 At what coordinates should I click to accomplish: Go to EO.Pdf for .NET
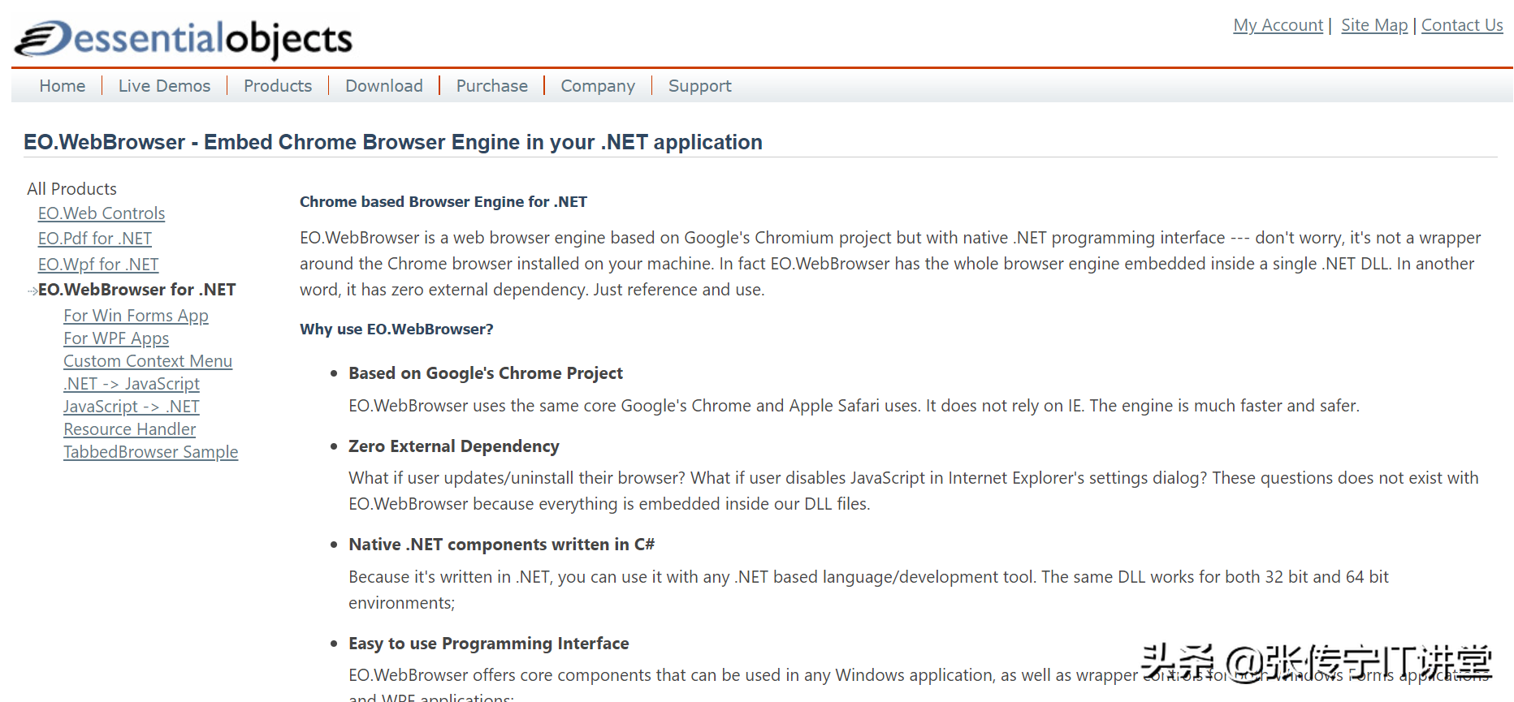(x=95, y=239)
